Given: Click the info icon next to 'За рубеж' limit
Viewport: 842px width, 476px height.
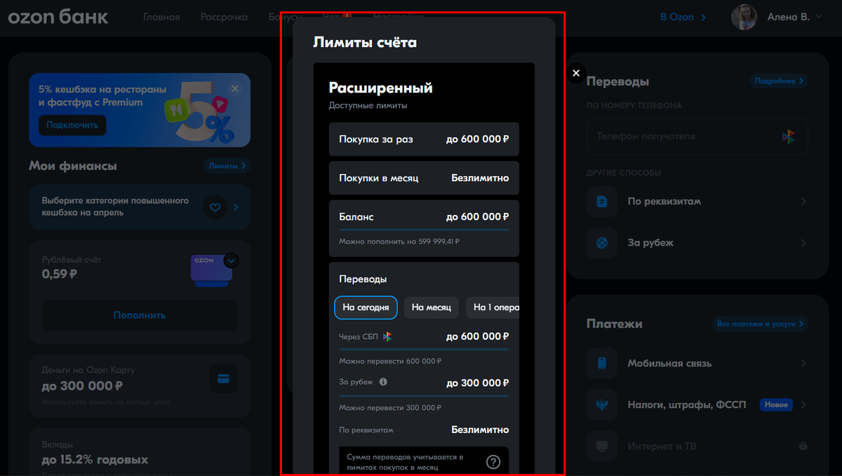Looking at the screenshot, I should click(x=383, y=382).
